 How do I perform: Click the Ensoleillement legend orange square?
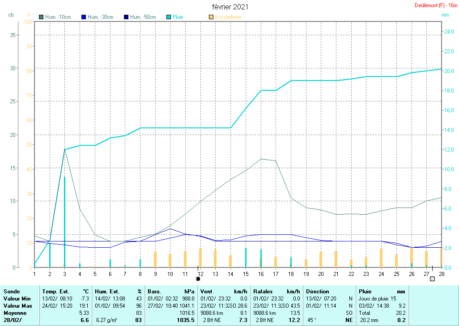(x=211, y=17)
